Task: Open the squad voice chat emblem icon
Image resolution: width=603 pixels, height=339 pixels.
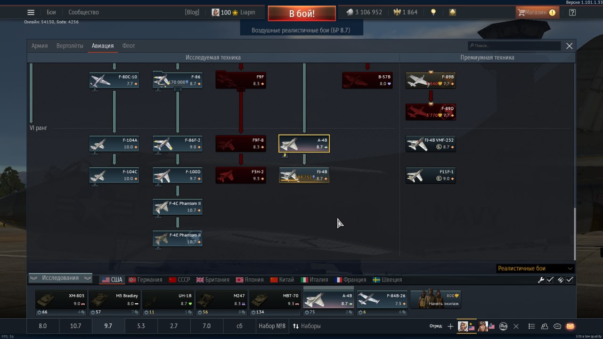Action: point(504,326)
